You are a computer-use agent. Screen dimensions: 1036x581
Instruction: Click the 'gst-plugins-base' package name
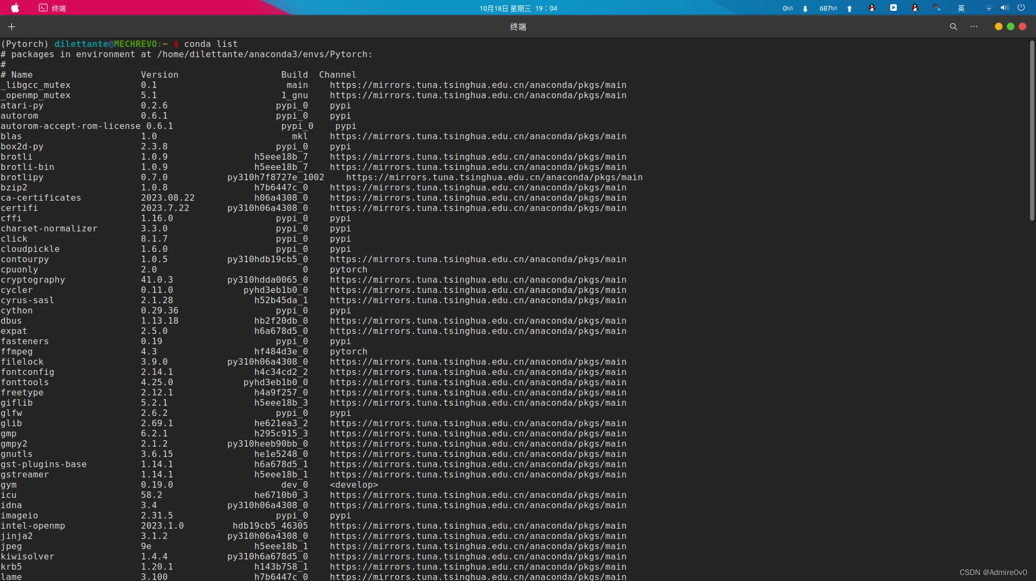(43, 464)
